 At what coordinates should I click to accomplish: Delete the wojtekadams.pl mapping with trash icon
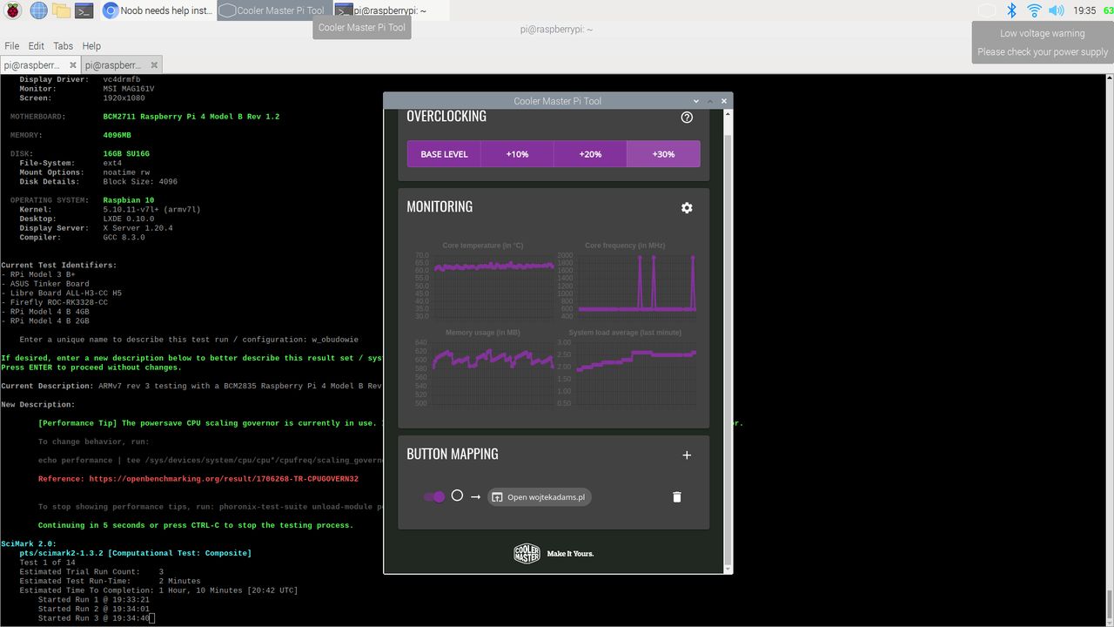[x=677, y=496]
